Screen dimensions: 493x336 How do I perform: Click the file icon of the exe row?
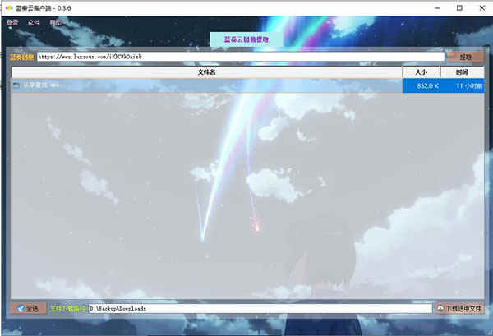(x=16, y=85)
